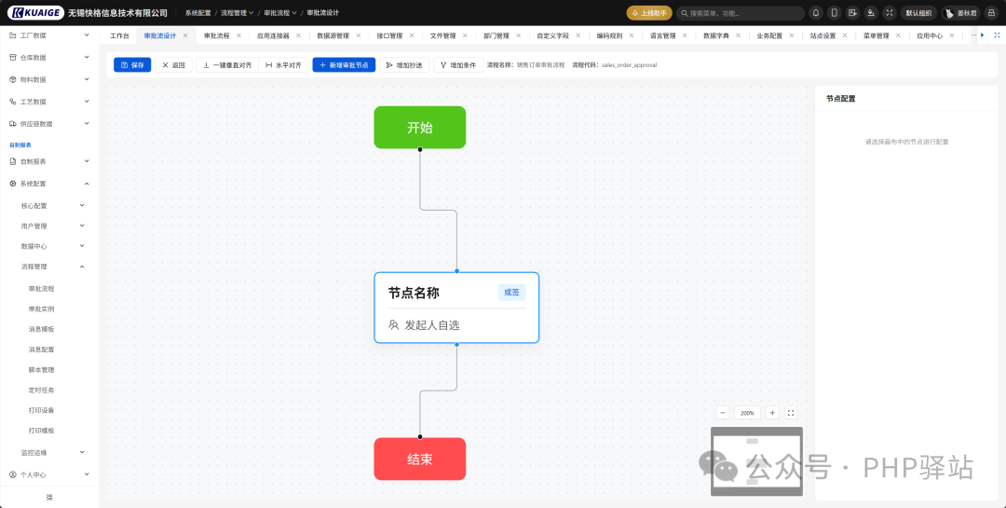This screenshot has height=508, width=1006.
Task: Select the 节点名称 approval node
Action: 456,308
